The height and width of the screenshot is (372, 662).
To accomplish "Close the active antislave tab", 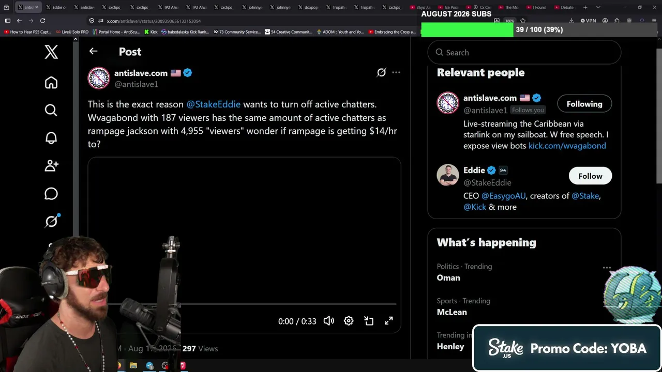I will [36, 7].
